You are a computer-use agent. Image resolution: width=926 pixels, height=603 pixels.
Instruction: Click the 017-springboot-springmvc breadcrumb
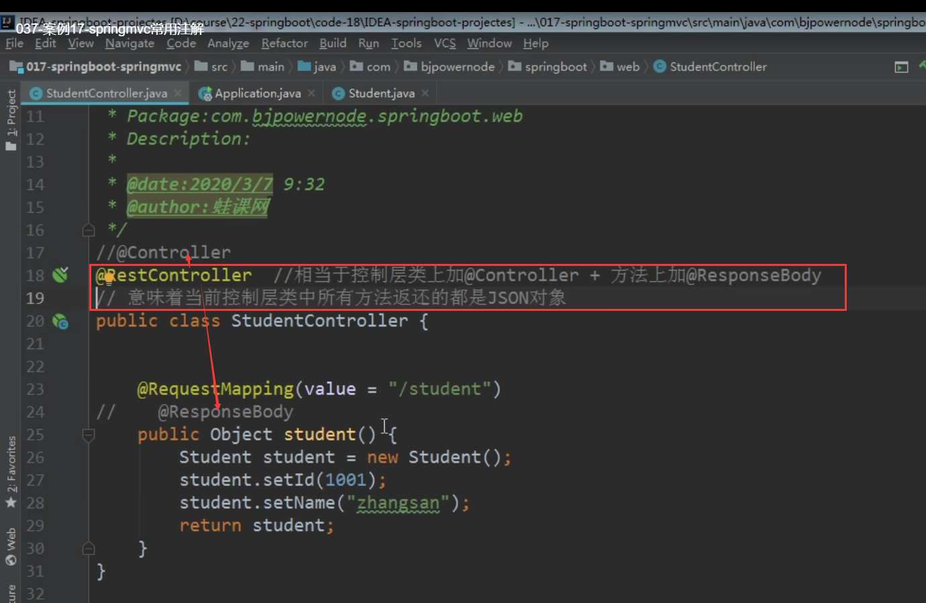(95, 66)
